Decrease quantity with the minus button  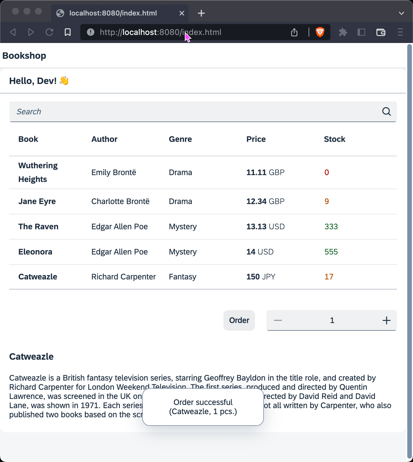[x=278, y=320]
